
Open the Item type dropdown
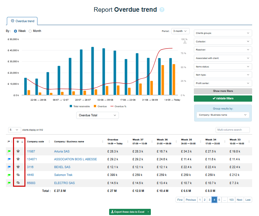(223, 75)
